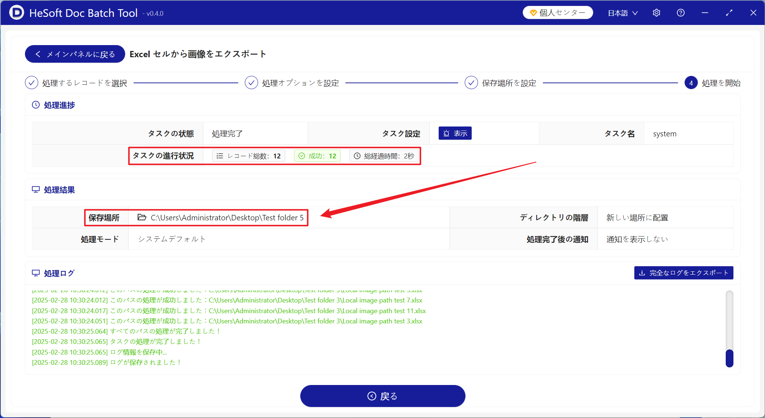Expand the 日本語 language dropdown

(623, 13)
